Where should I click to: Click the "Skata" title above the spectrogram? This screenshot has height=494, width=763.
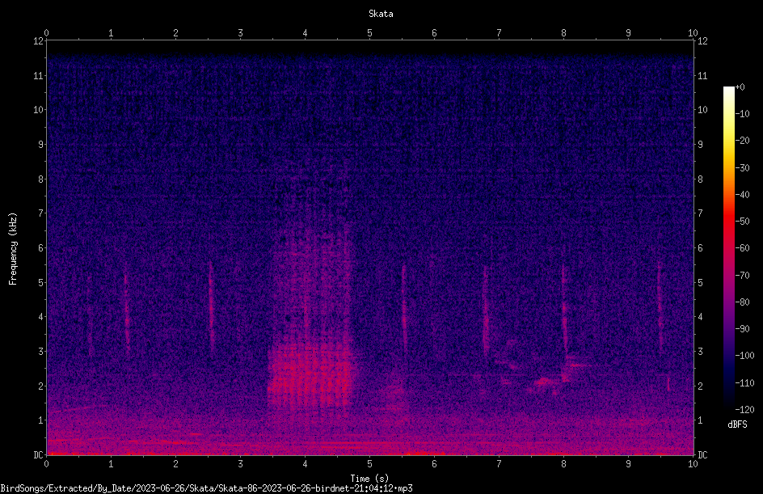pos(381,14)
